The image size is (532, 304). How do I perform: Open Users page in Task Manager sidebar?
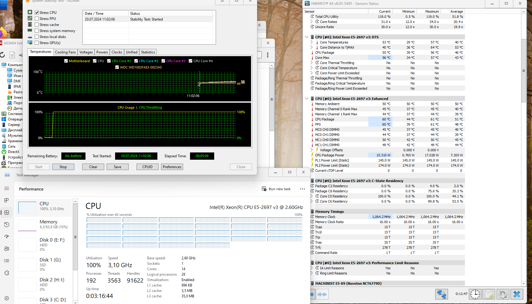[x=7, y=249]
